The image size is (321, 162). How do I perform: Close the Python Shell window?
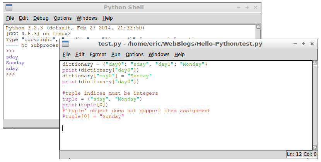click(x=256, y=7)
